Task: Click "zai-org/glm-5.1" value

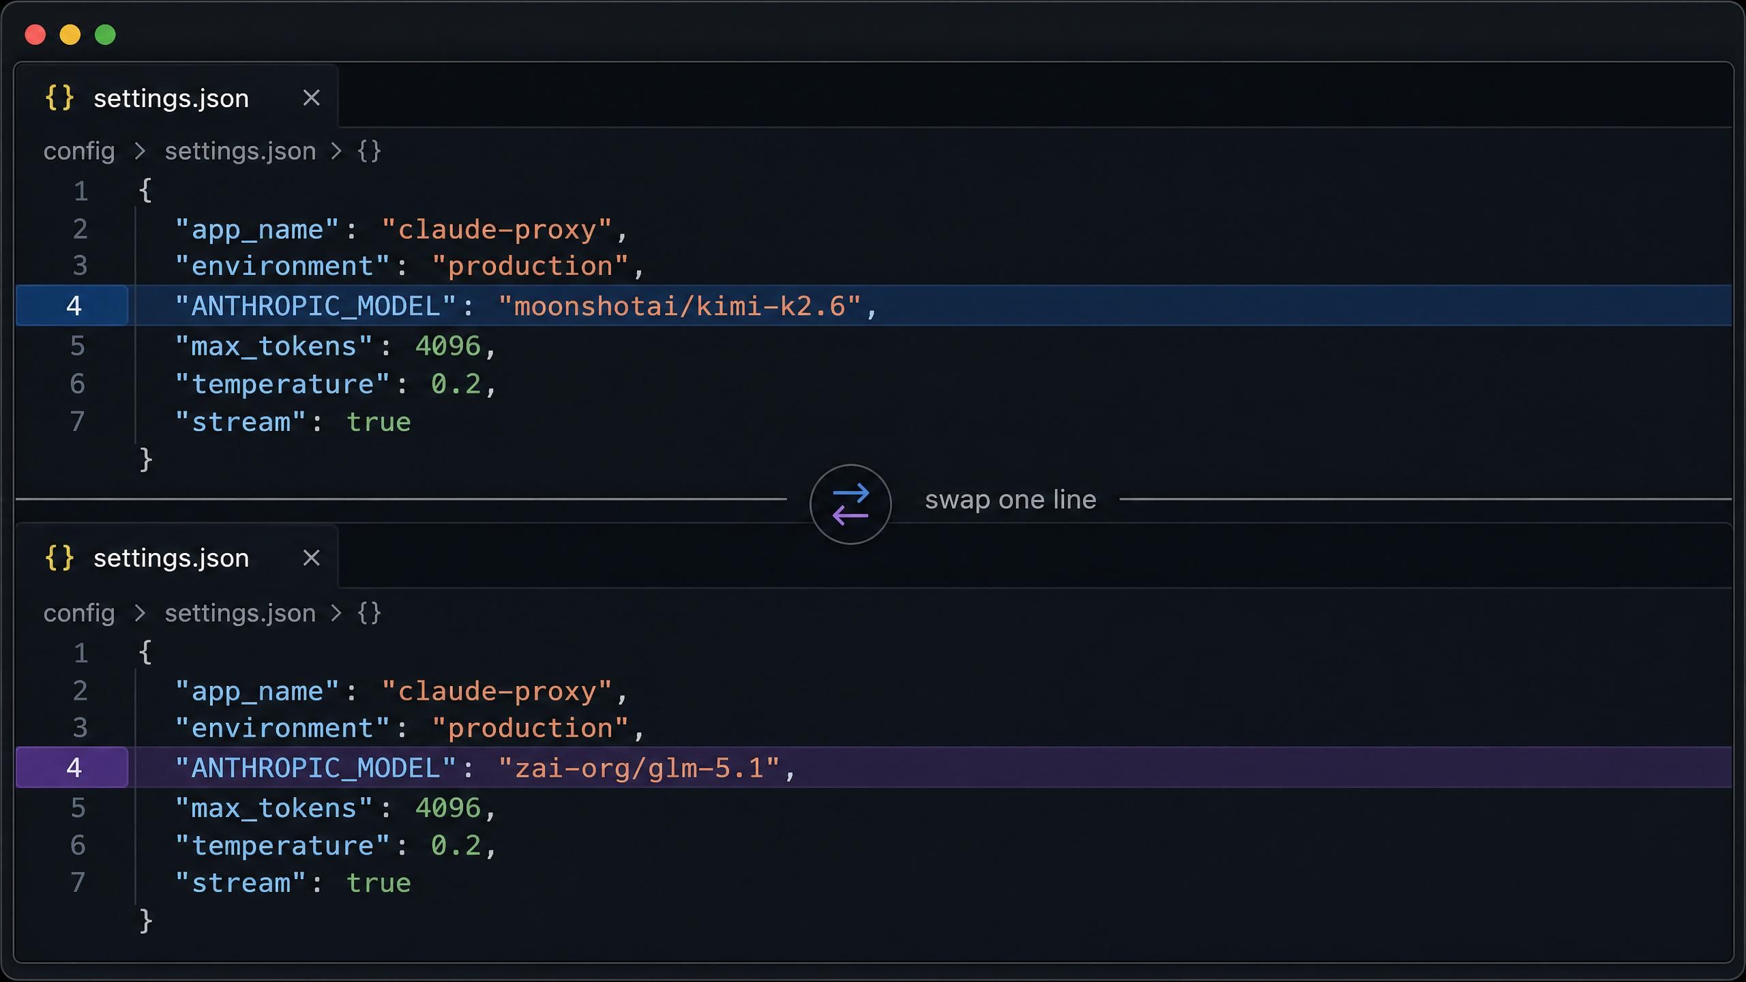Action: click(x=638, y=769)
